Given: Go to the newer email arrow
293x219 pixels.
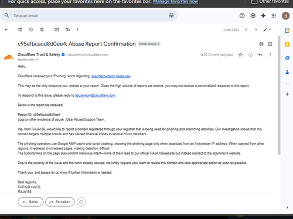Looking at the screenshot, I should click(x=246, y=30).
